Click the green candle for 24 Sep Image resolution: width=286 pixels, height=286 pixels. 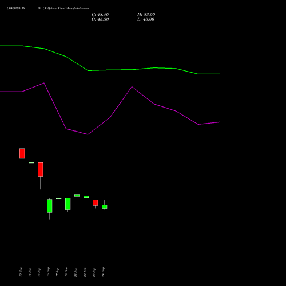tap(105, 206)
